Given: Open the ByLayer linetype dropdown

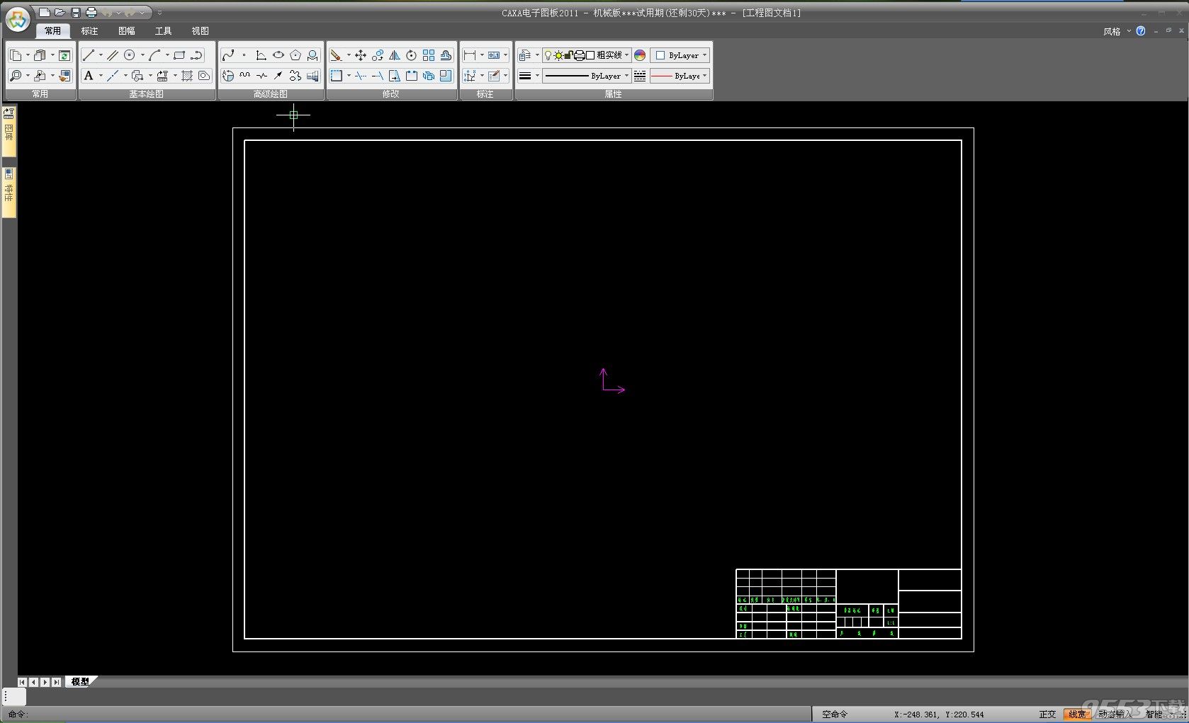Looking at the screenshot, I should tap(587, 76).
